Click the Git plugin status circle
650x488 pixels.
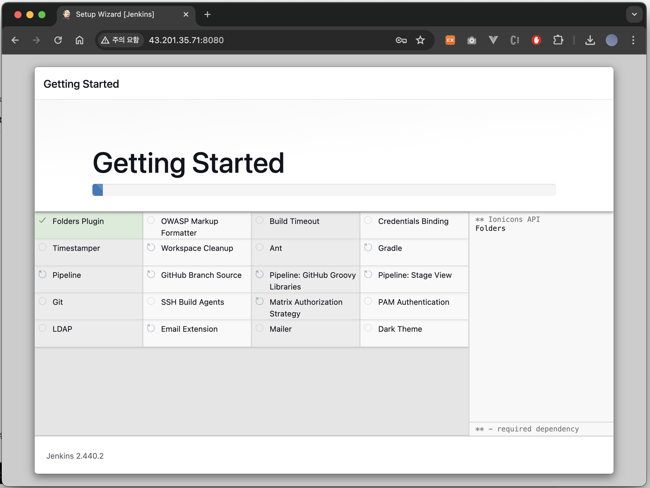point(43,301)
